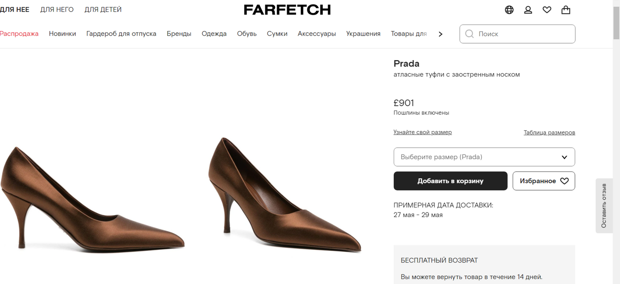This screenshot has height=284, width=620.
Task: Open the shopping bag icon
Action: pos(566,10)
